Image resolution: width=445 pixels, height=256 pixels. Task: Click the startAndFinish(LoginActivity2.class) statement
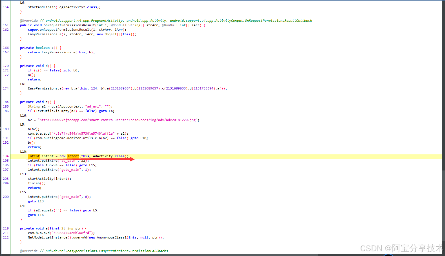pos(64,7)
